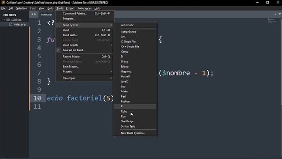
Task: Click line number 10 in gutter
Action: (x=37, y=98)
